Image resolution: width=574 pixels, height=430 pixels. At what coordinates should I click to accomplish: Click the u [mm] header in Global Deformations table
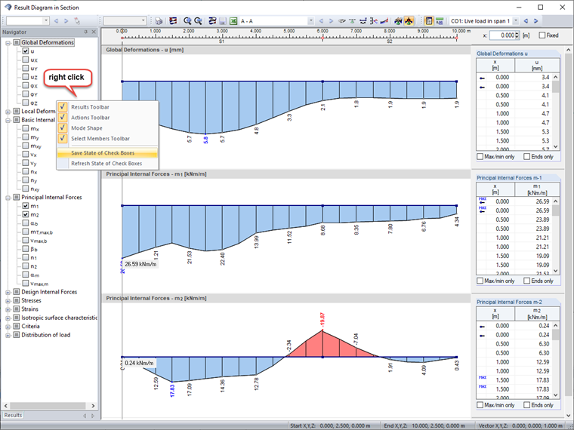[537, 65]
